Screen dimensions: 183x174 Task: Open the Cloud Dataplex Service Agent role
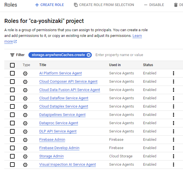(x=64, y=106)
